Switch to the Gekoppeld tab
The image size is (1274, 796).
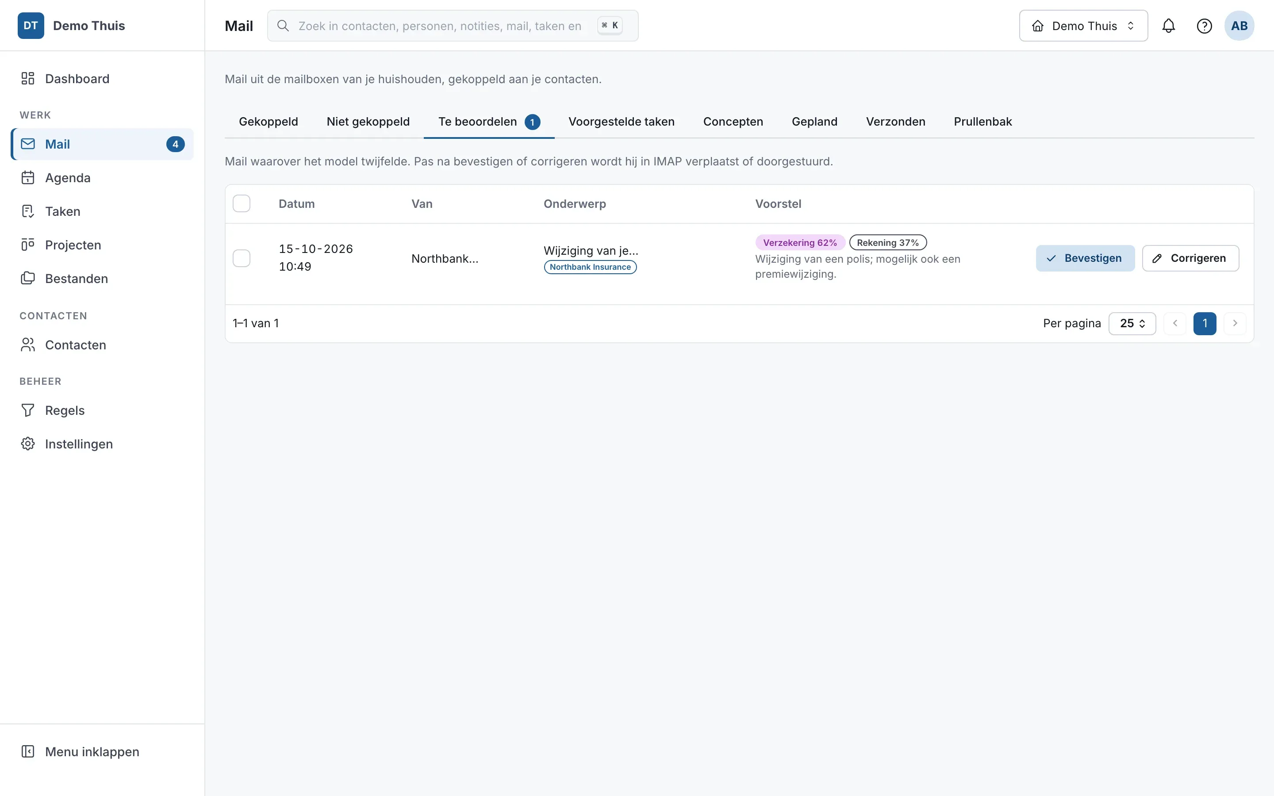[269, 122]
